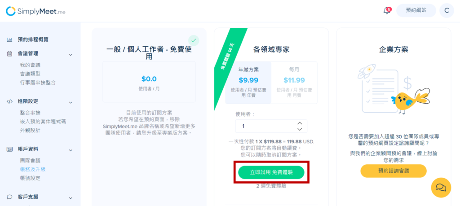Viewport: 460px width, 206px height.
Task: Switch to 每月 $11.99 billing option
Action: (x=294, y=83)
